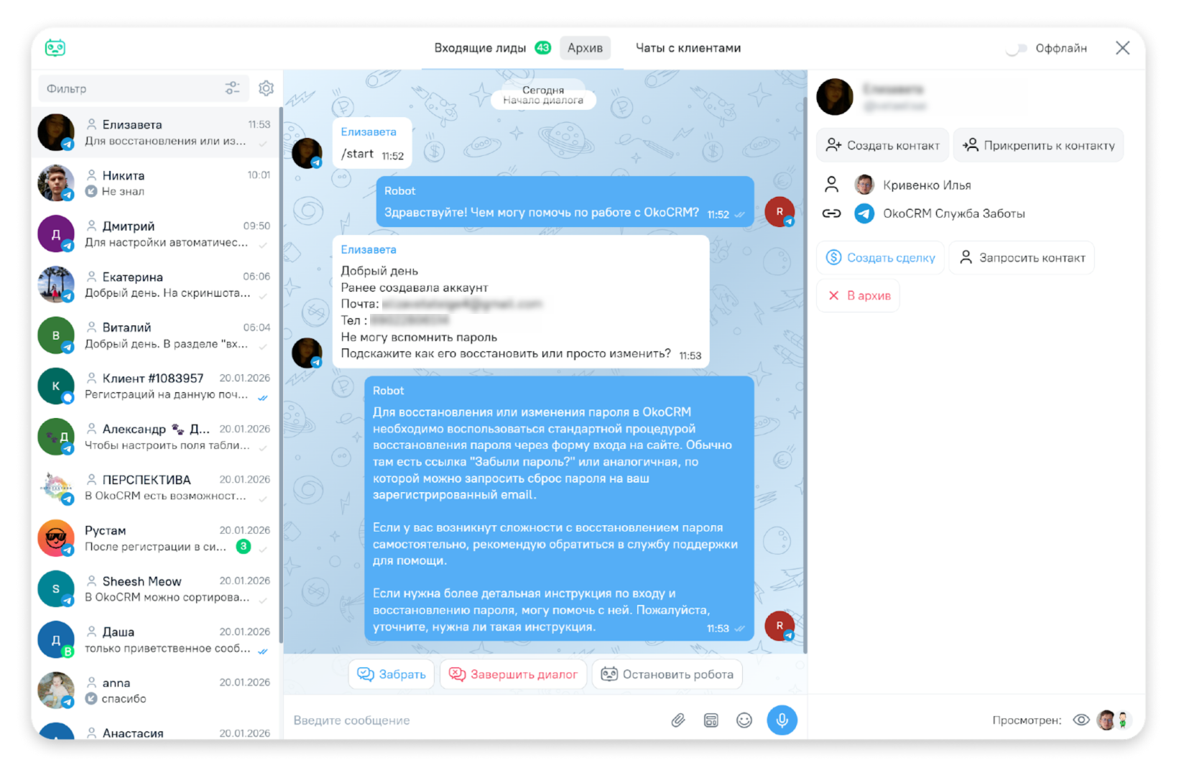The height and width of the screenshot is (778, 1189).
Task: Open the emoji picker
Action: pyautogui.click(x=744, y=720)
